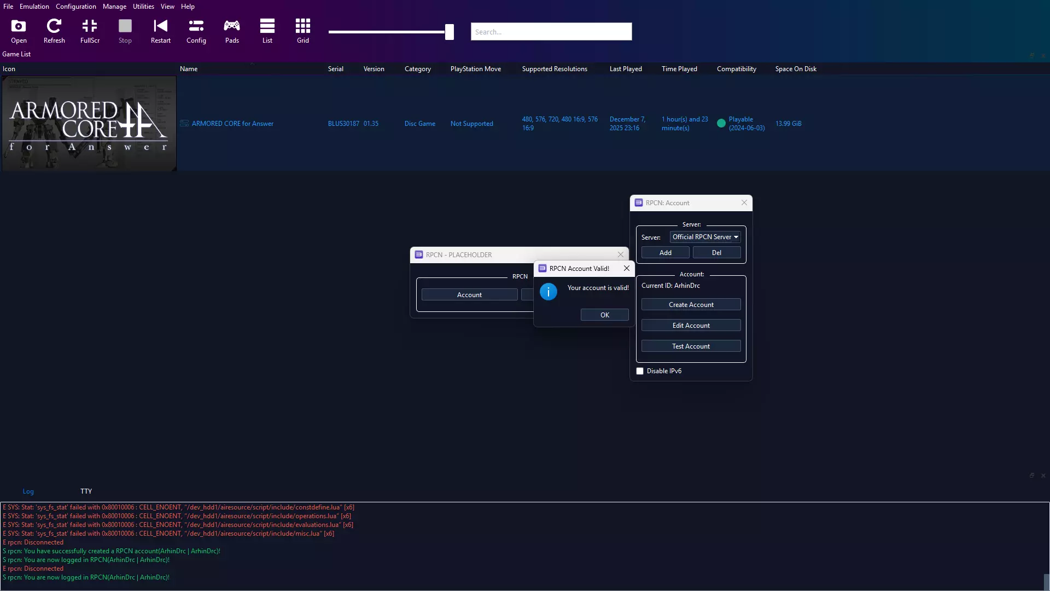Enable the Disable IPv6 checkbox
Image resolution: width=1050 pixels, height=591 pixels.
tap(640, 371)
